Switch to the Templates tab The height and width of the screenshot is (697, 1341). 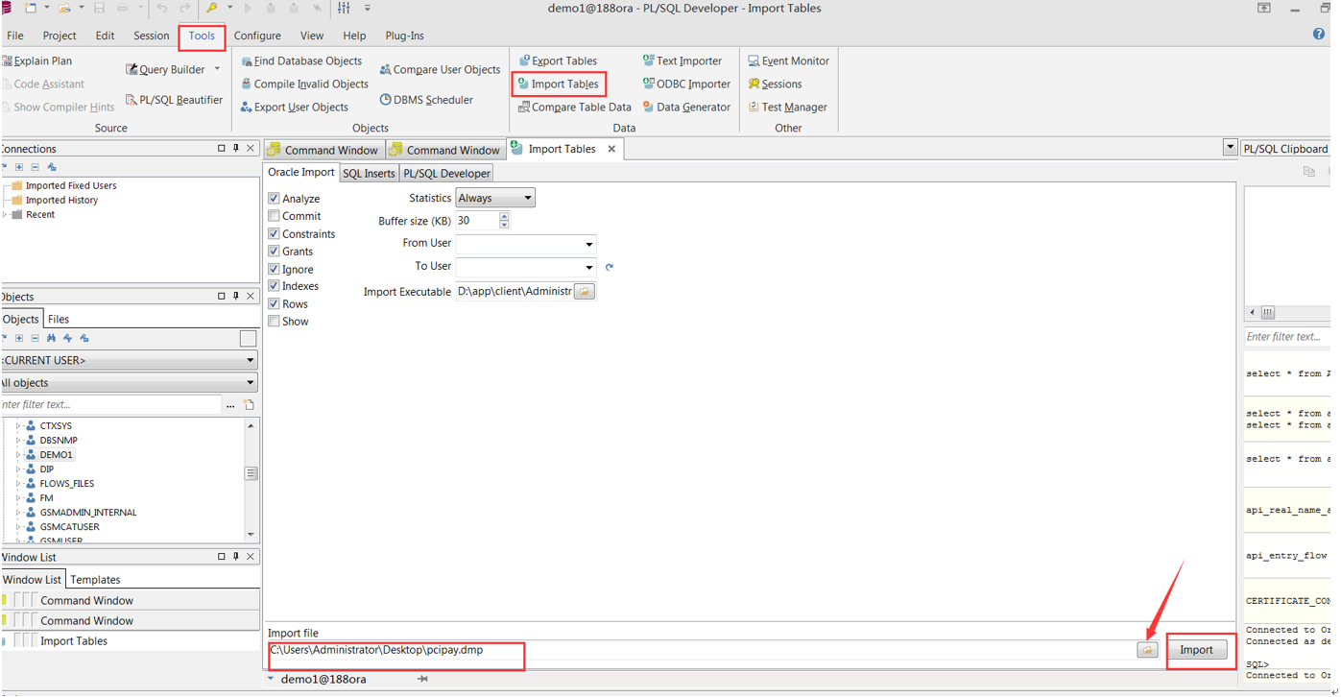(x=95, y=580)
